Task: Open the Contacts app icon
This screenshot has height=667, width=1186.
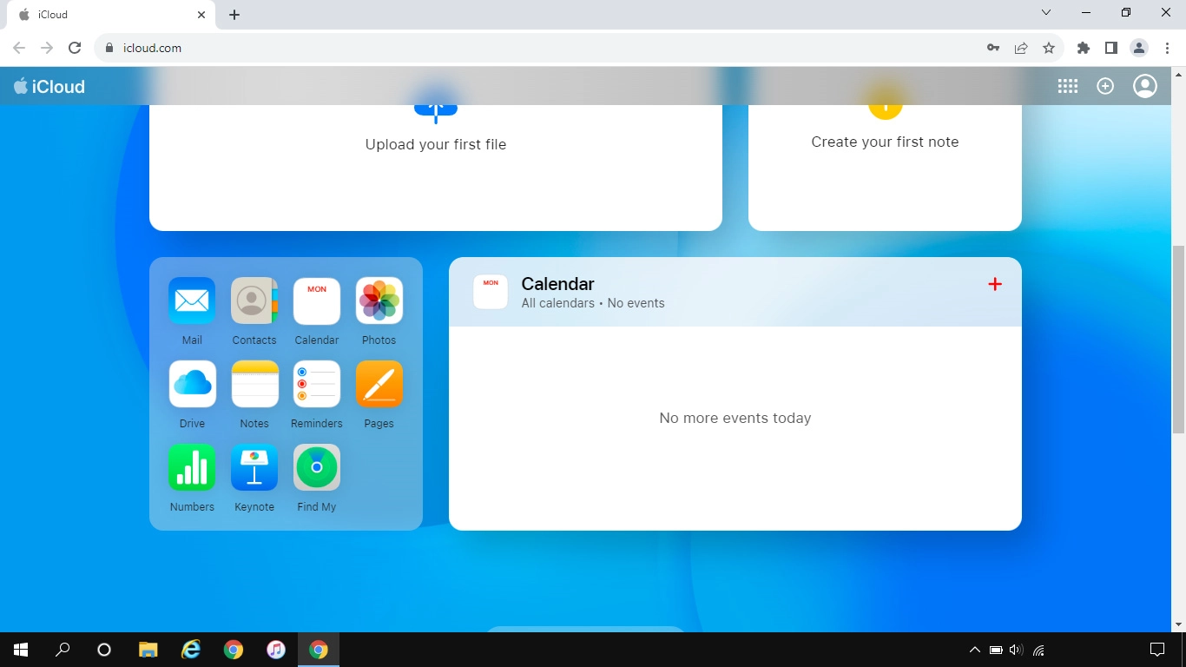Action: tap(254, 300)
